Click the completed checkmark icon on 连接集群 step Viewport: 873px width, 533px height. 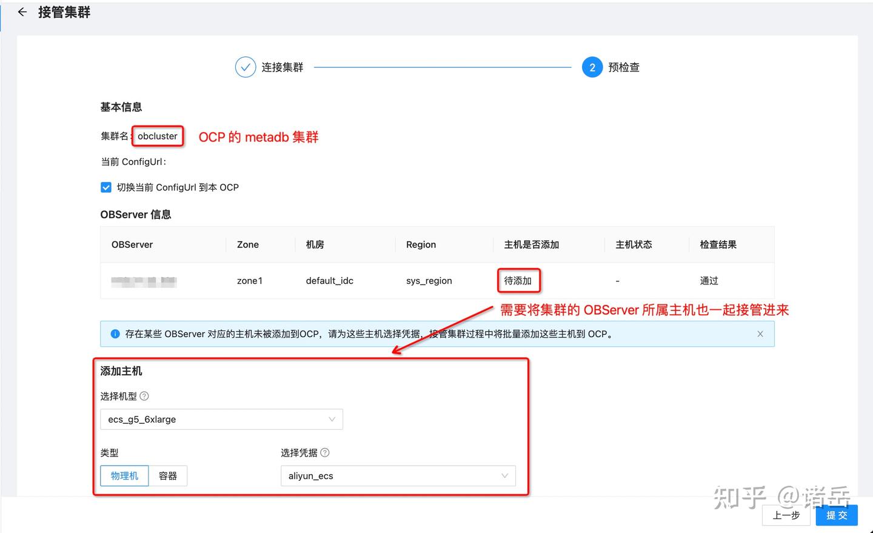click(x=245, y=67)
